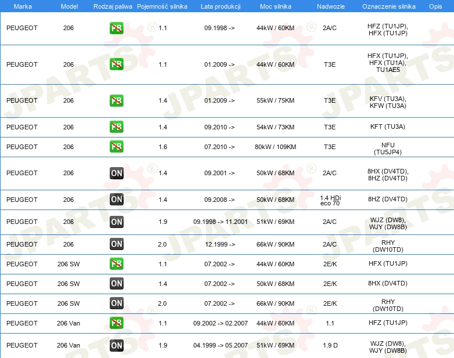Select the petrol PB icon in the KFT (TU3A) row
This screenshot has height=358, width=454.
click(x=117, y=126)
